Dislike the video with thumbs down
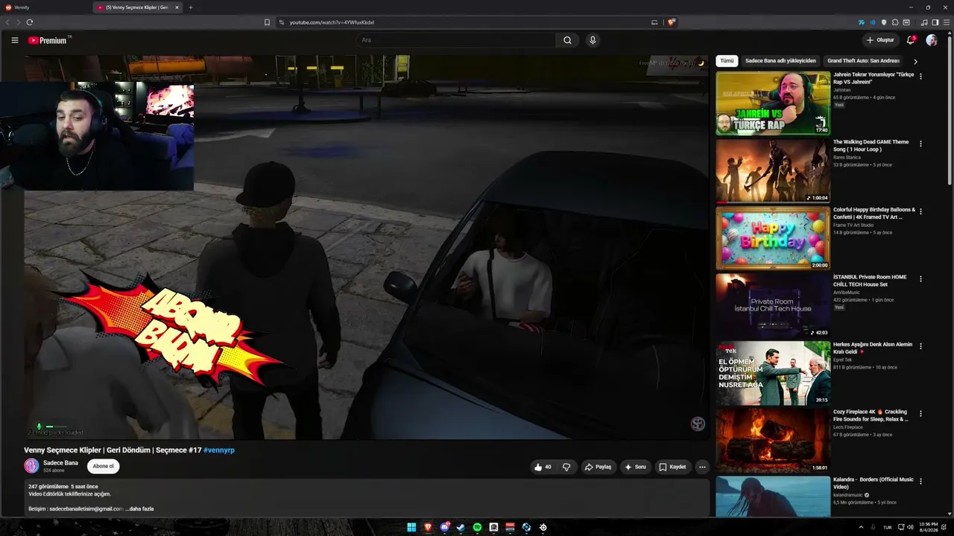This screenshot has height=536, width=954. pyautogui.click(x=566, y=467)
